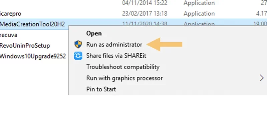The image size is (267, 138).
Task: Select the MediaCreationTool20H2 file
Action: (32, 24)
